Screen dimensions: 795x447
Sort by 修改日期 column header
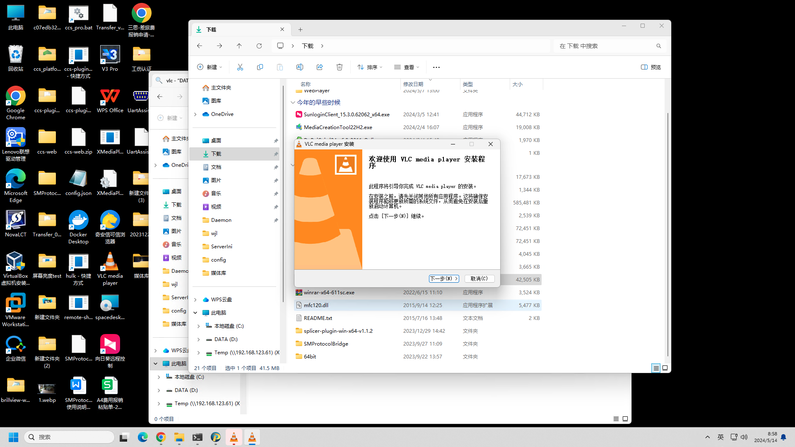[x=430, y=84]
